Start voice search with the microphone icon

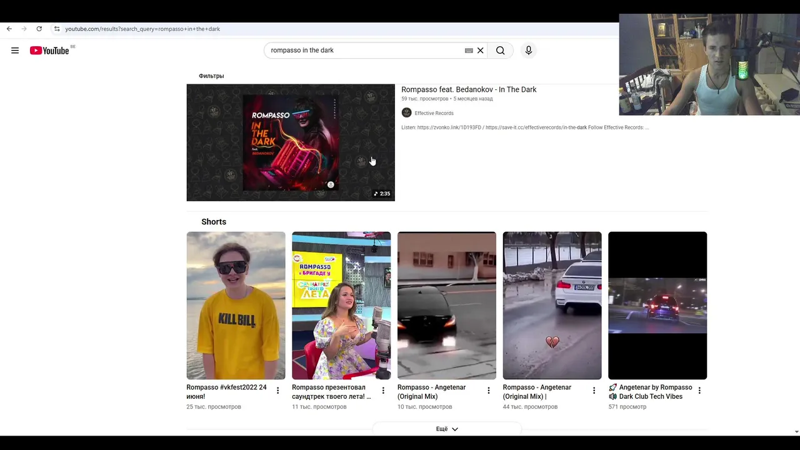tap(529, 51)
